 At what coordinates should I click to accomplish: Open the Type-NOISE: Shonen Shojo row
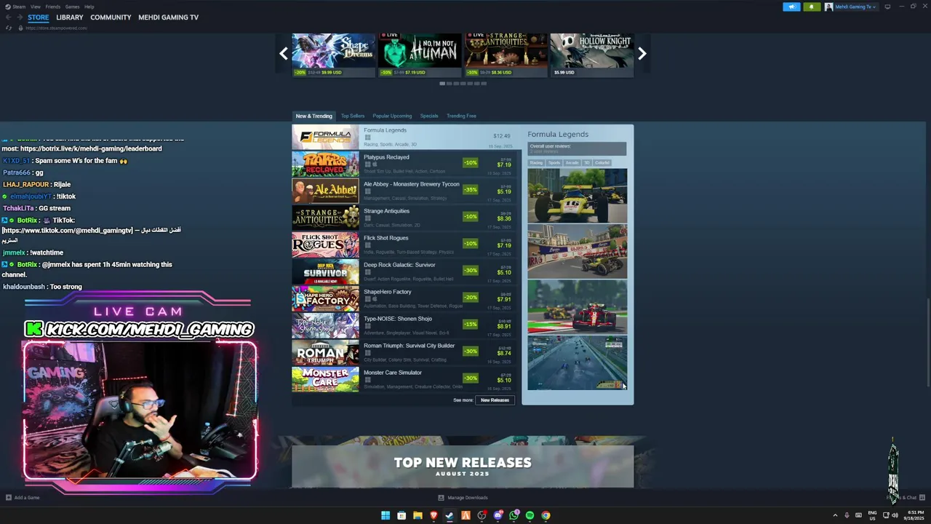click(407, 325)
